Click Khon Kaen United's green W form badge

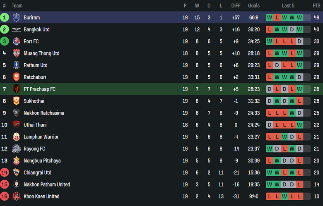click(284, 196)
